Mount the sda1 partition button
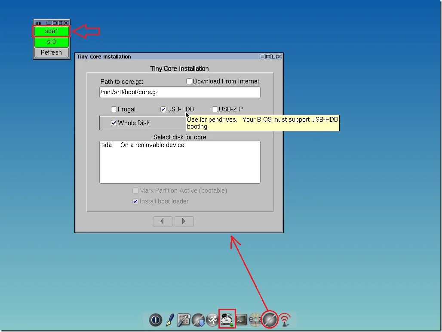The height and width of the screenshot is (332, 442). (51, 31)
